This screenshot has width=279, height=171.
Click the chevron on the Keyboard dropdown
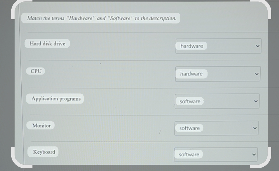pyautogui.click(x=254, y=154)
